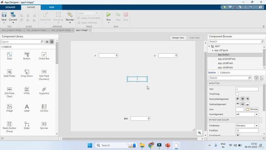Open the Callbacks tab in the inspector
This screenshot has width=266, height=150.
[x=225, y=72]
